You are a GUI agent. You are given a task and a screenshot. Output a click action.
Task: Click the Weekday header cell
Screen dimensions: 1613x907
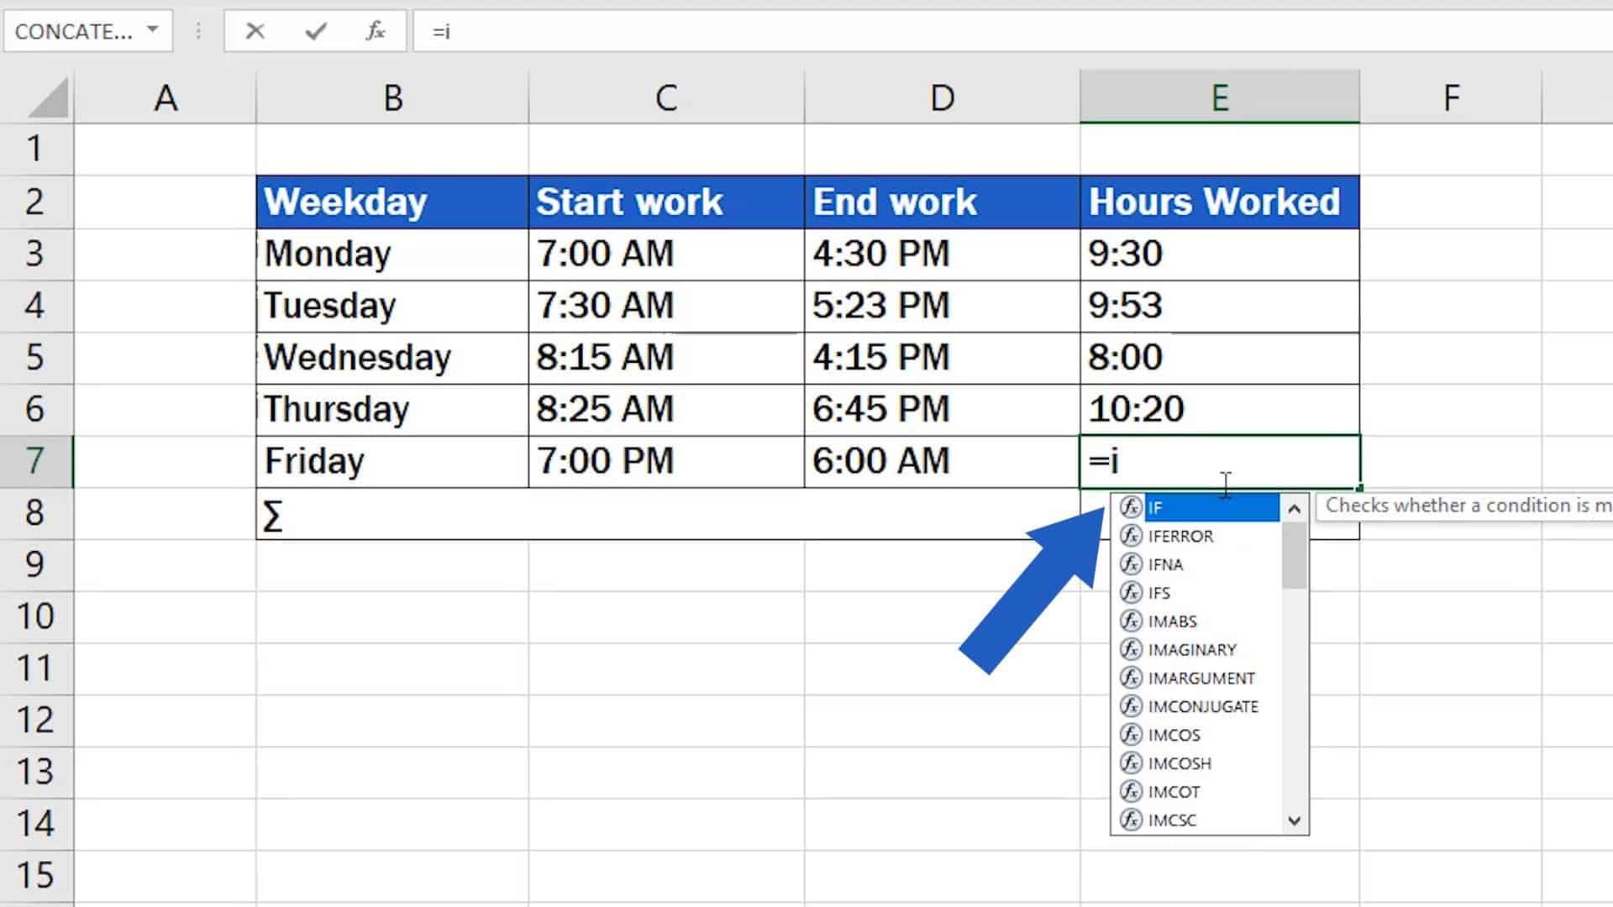point(392,202)
